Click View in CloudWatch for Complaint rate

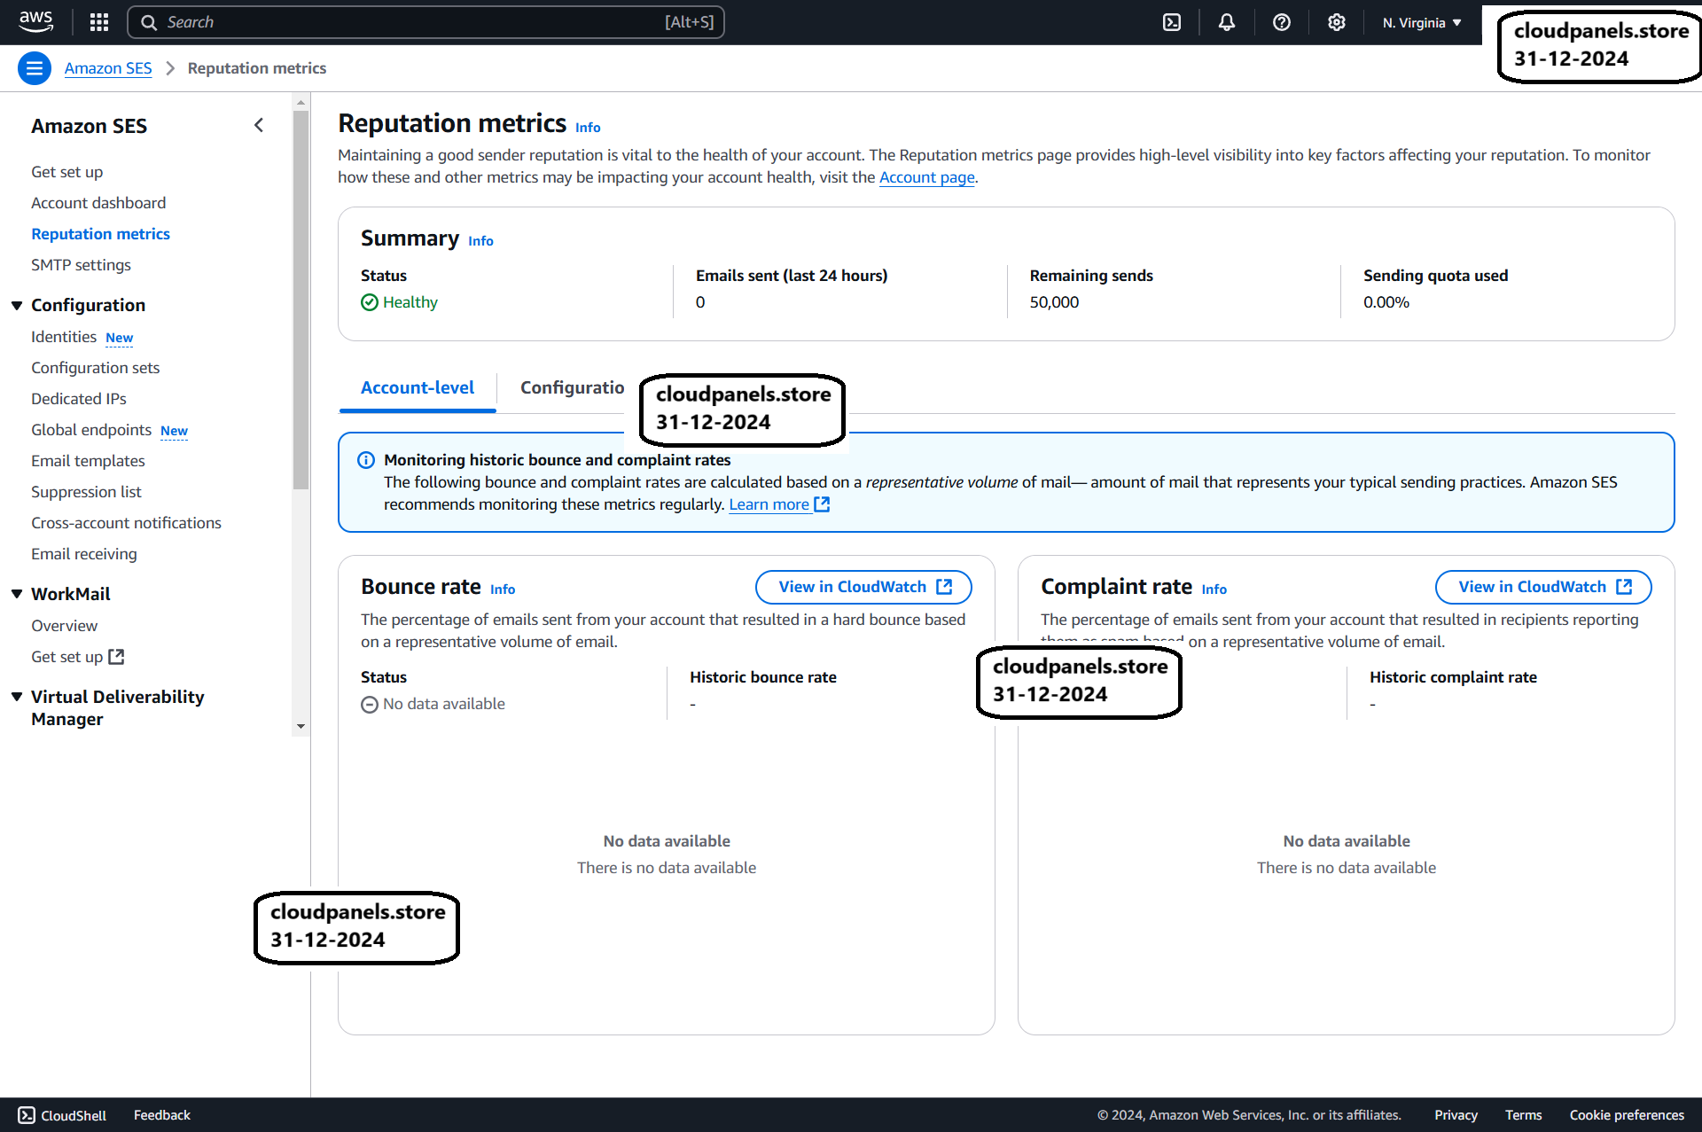[1543, 587]
